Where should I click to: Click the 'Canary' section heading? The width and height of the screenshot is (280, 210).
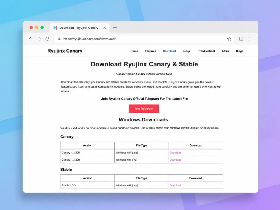67,137
